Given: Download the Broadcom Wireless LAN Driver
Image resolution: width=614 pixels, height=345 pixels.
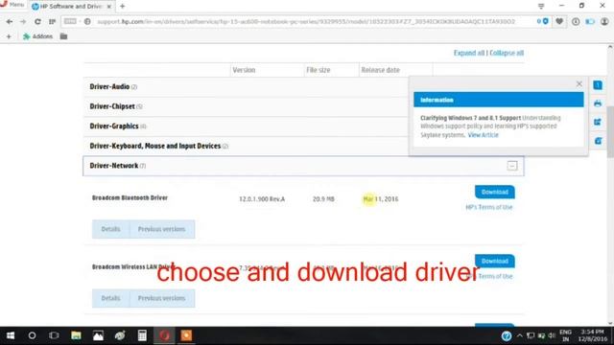Looking at the screenshot, I should pos(495,261).
